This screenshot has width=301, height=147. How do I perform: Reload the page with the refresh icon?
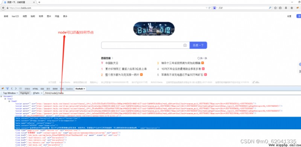pyautogui.click(x=210, y=8)
